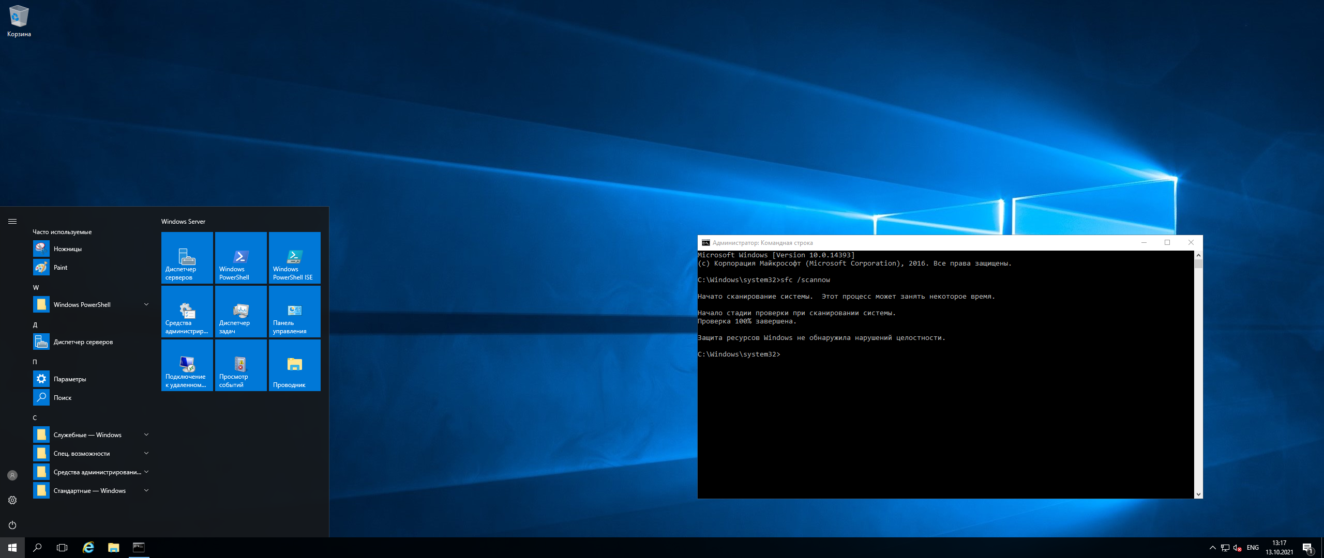Close the Command Prompt window
Image resolution: width=1324 pixels, height=558 pixels.
click(1191, 243)
